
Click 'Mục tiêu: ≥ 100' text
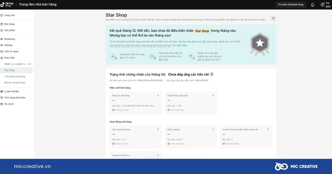pyautogui.click(x=174, y=106)
